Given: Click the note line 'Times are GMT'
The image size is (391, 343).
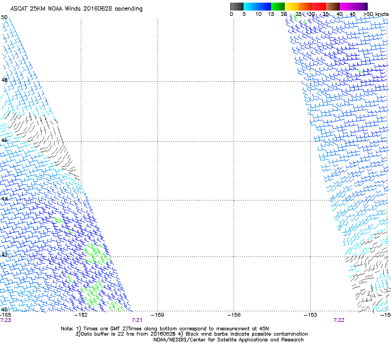Looking at the screenshot, I should coord(102,329).
